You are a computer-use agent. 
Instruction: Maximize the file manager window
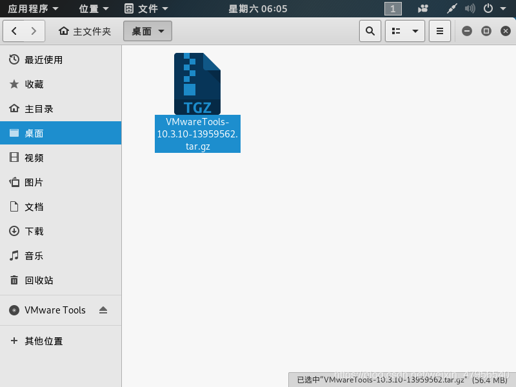(486, 31)
